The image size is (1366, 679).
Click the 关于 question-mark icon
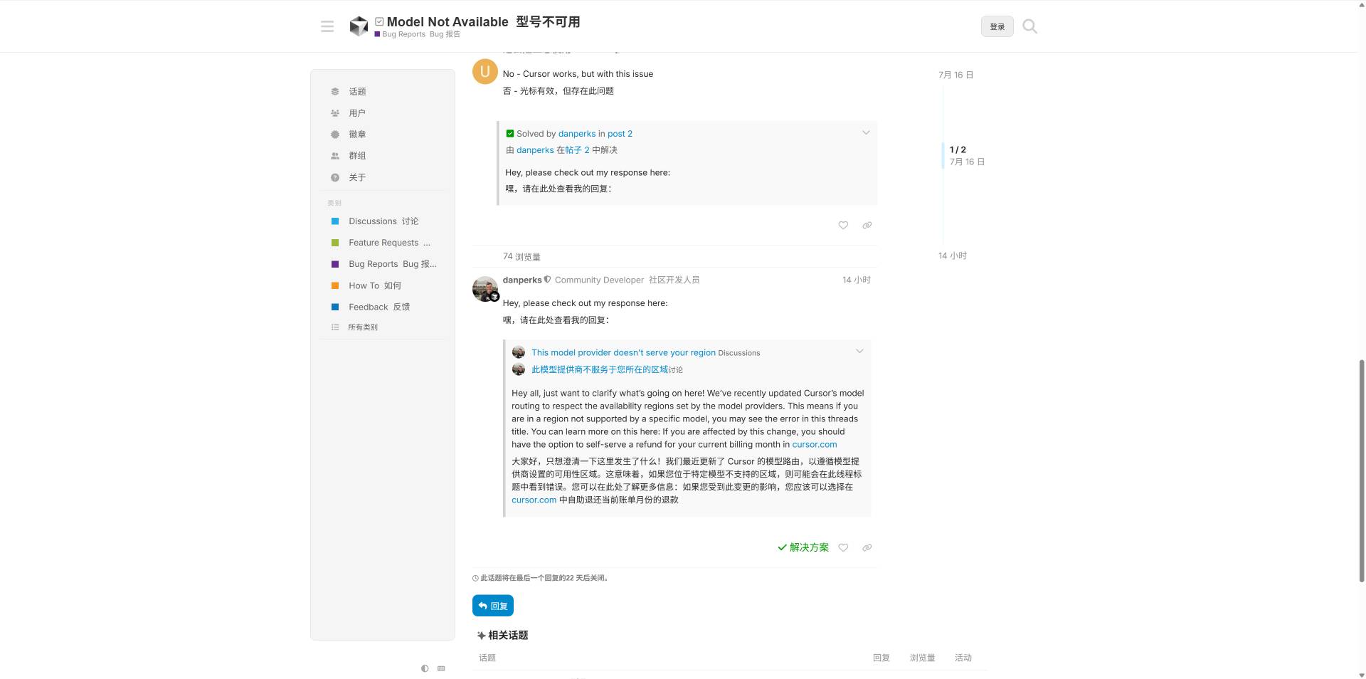[x=335, y=177]
